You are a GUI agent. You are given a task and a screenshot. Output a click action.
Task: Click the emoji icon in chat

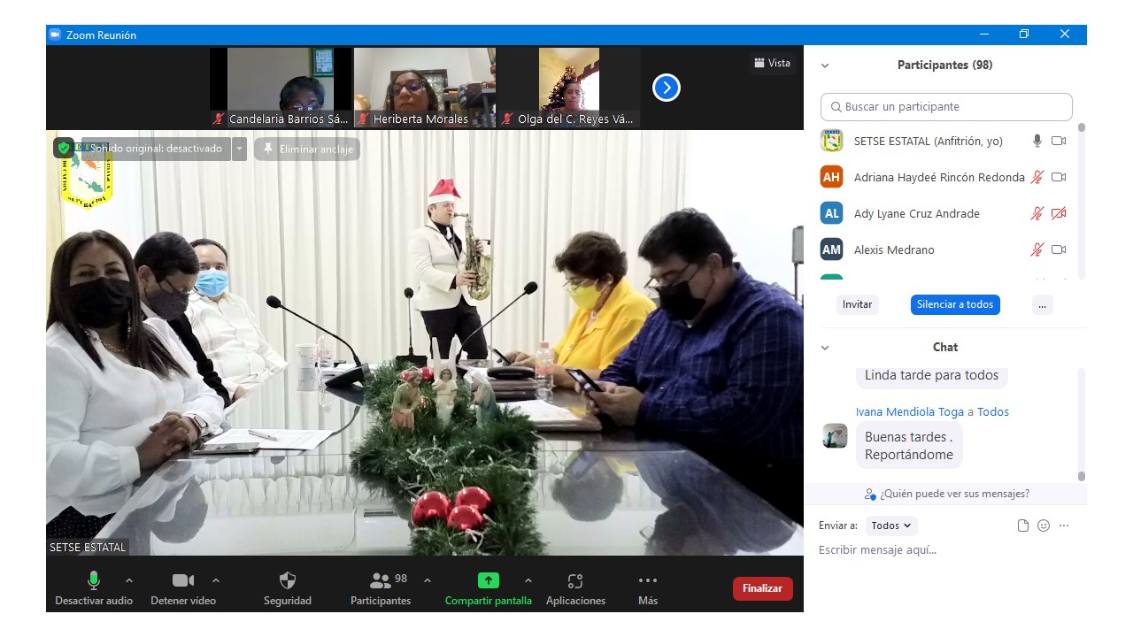[1044, 526]
